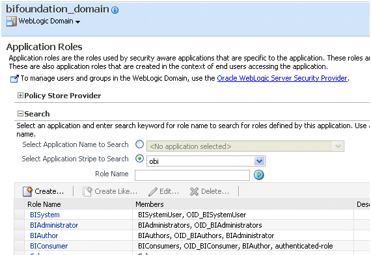Click the info icon beside bifoundation_domain

click(115, 10)
